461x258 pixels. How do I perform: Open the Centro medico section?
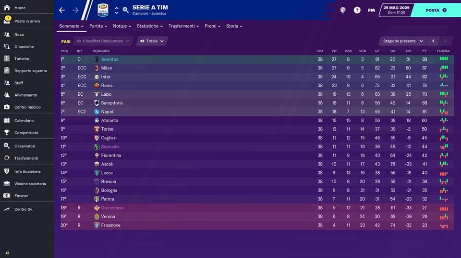27,107
